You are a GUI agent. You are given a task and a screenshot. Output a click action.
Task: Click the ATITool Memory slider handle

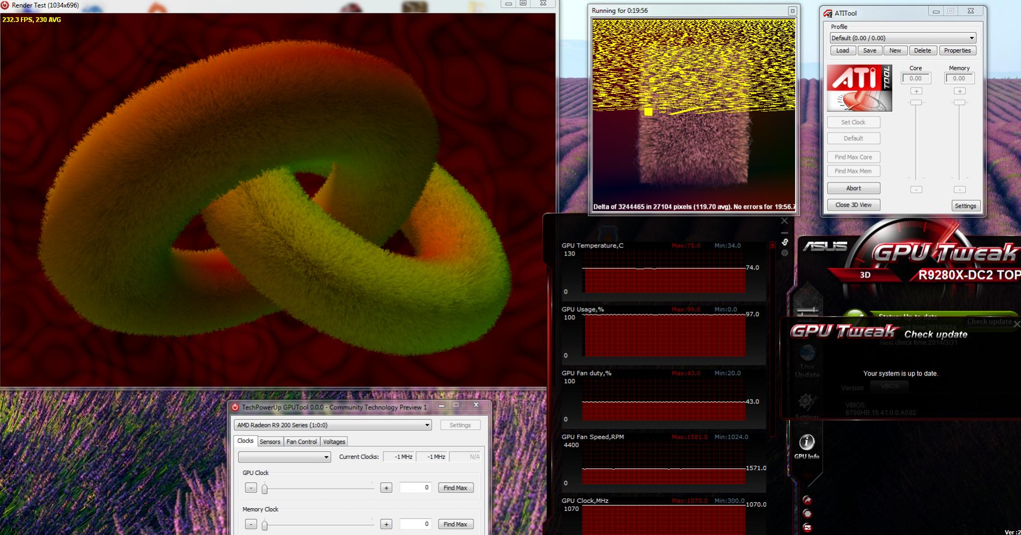(959, 102)
